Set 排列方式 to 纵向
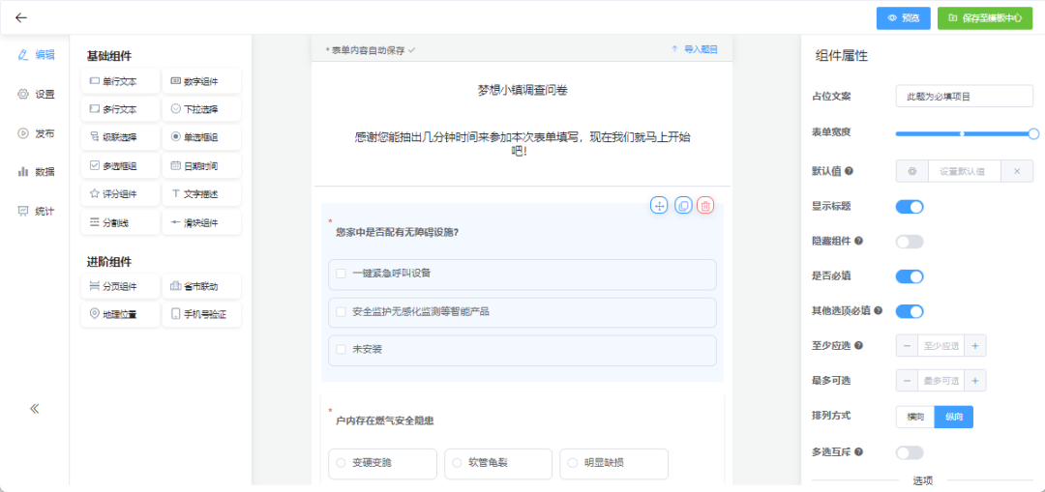This screenshot has height=492, width=1045. click(x=954, y=417)
